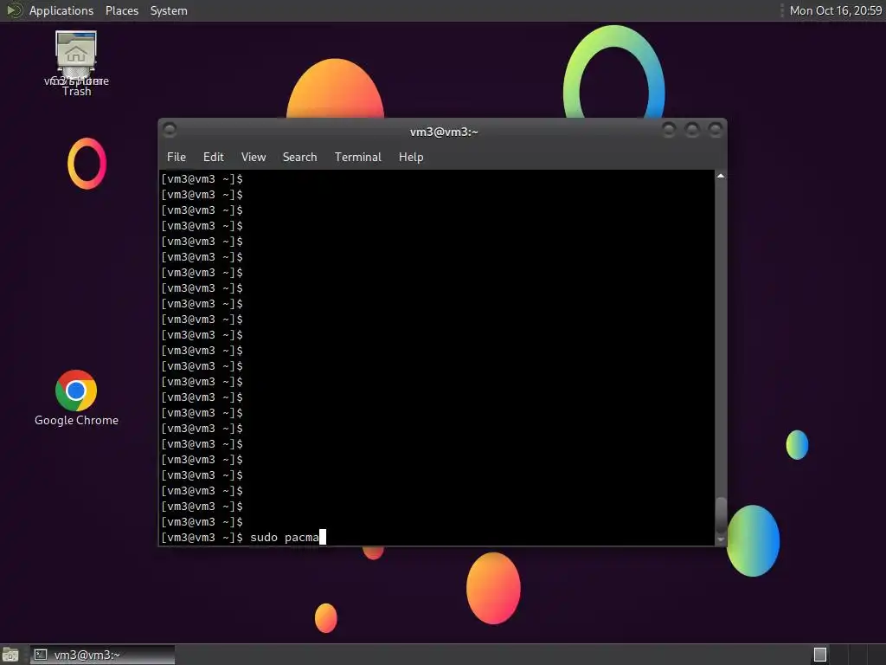Click the Trash desktop label
This screenshot has height=665, width=886.
click(x=76, y=92)
